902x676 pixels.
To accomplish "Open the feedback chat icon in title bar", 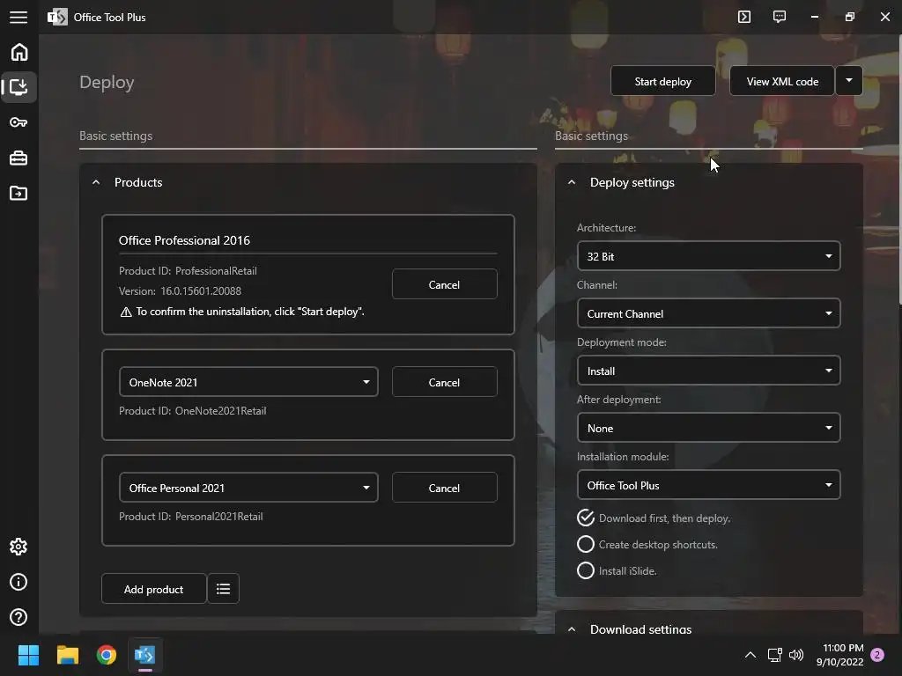I will click(x=779, y=17).
